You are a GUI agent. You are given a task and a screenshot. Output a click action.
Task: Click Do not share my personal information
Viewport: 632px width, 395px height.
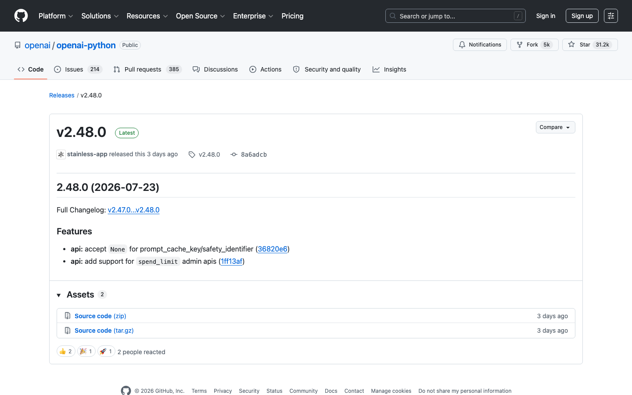pyautogui.click(x=465, y=391)
